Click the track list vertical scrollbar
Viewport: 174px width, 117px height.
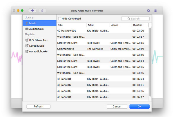point(150,62)
